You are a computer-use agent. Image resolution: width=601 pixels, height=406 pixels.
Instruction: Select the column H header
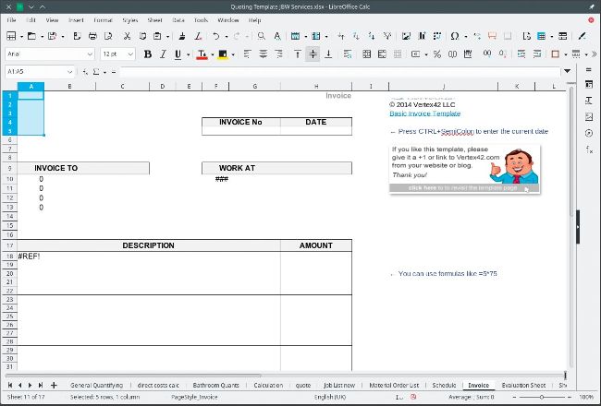[x=315, y=87]
